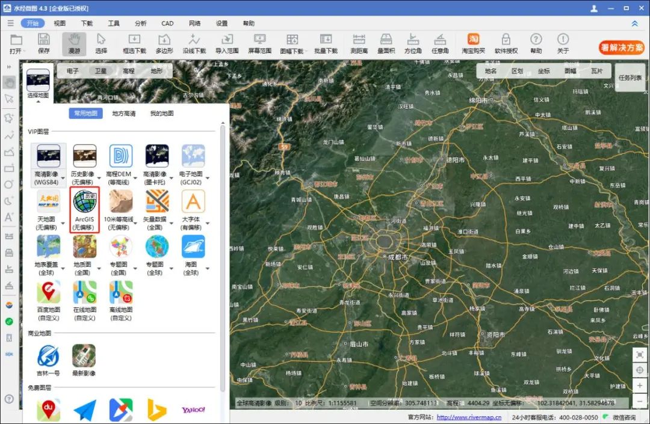
Task: Click the 导入范围 icon
Action: click(227, 44)
